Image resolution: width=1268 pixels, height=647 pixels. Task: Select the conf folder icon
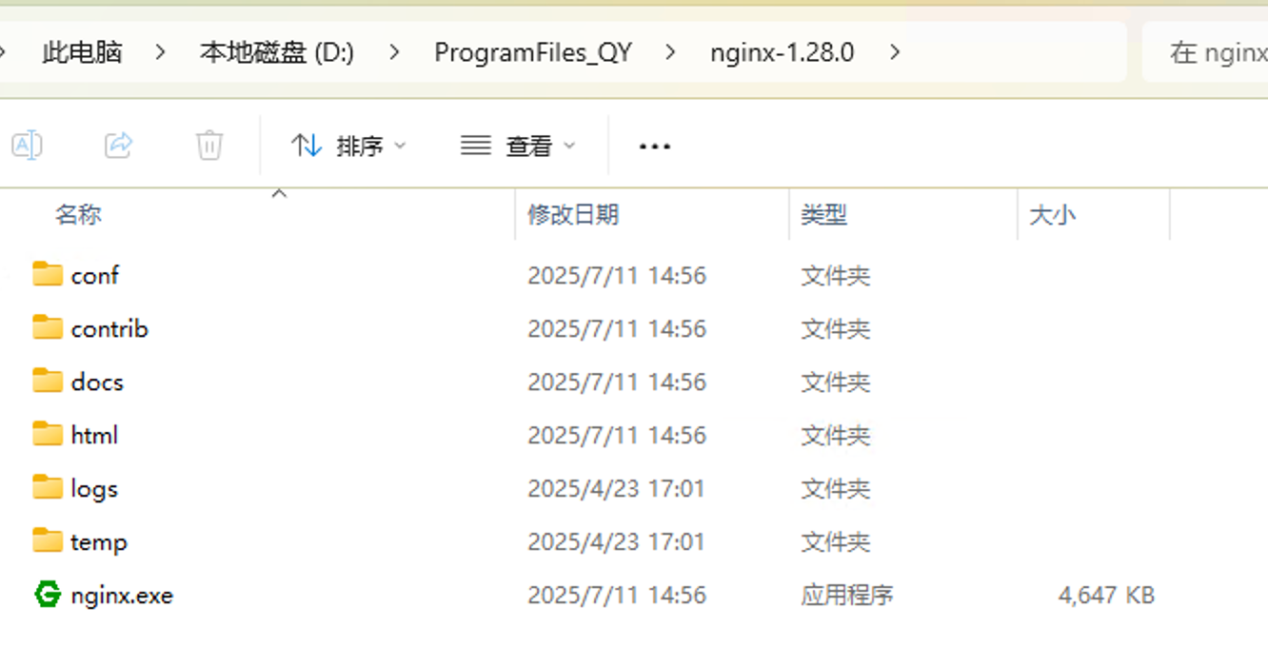[48, 274]
